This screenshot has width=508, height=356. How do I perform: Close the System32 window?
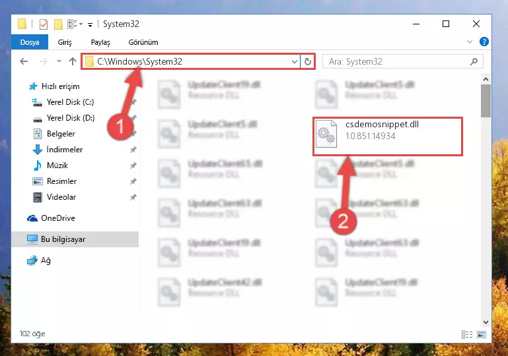(476, 24)
